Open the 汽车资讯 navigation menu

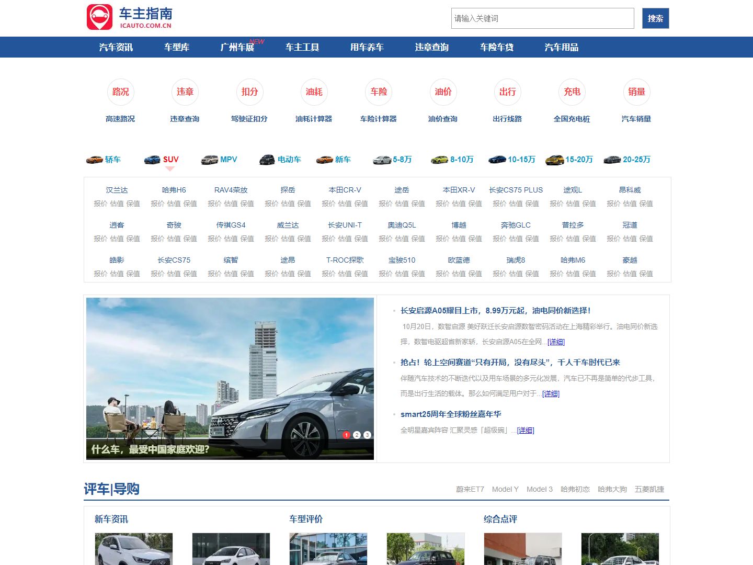coord(116,47)
